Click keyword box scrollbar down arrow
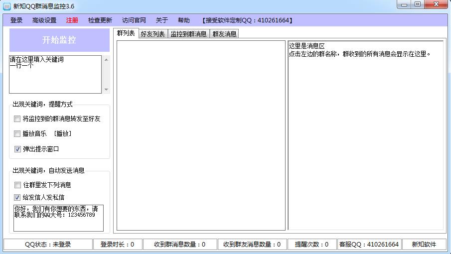Screen dimensions: 451x254 coord(106,90)
